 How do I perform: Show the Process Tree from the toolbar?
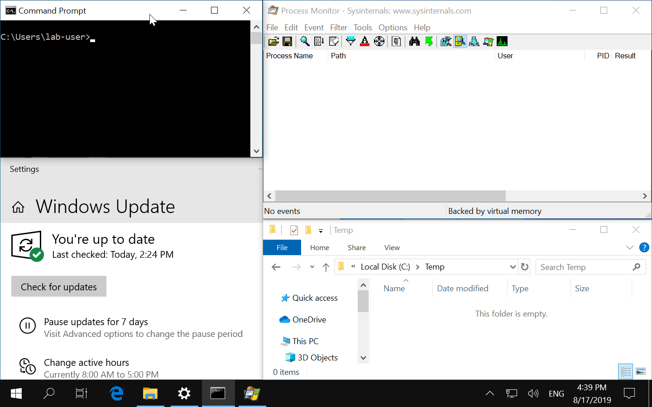coord(396,42)
